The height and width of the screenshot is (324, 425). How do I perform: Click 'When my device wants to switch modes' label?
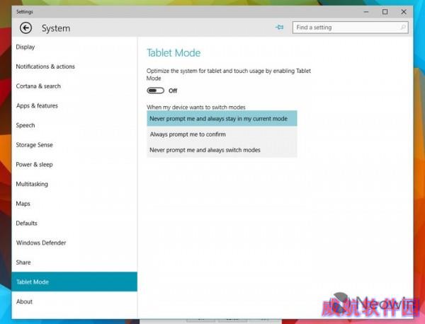point(196,108)
